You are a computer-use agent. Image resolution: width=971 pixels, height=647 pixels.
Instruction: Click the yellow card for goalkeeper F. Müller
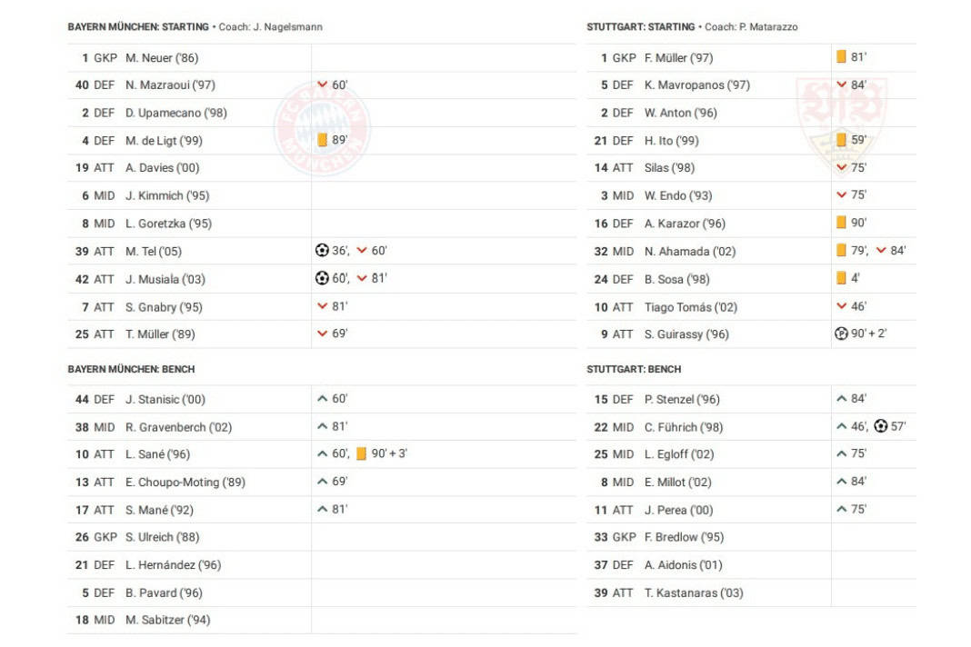tap(841, 57)
